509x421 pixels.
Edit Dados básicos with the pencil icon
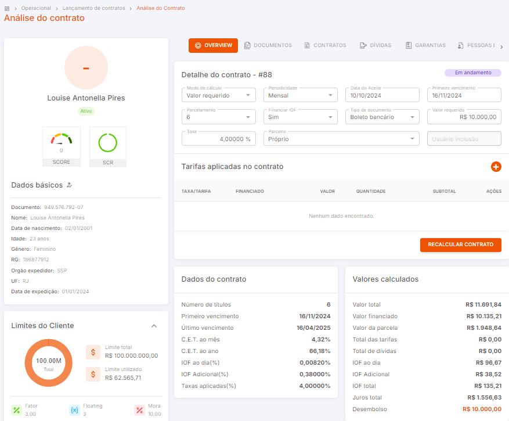70,185
